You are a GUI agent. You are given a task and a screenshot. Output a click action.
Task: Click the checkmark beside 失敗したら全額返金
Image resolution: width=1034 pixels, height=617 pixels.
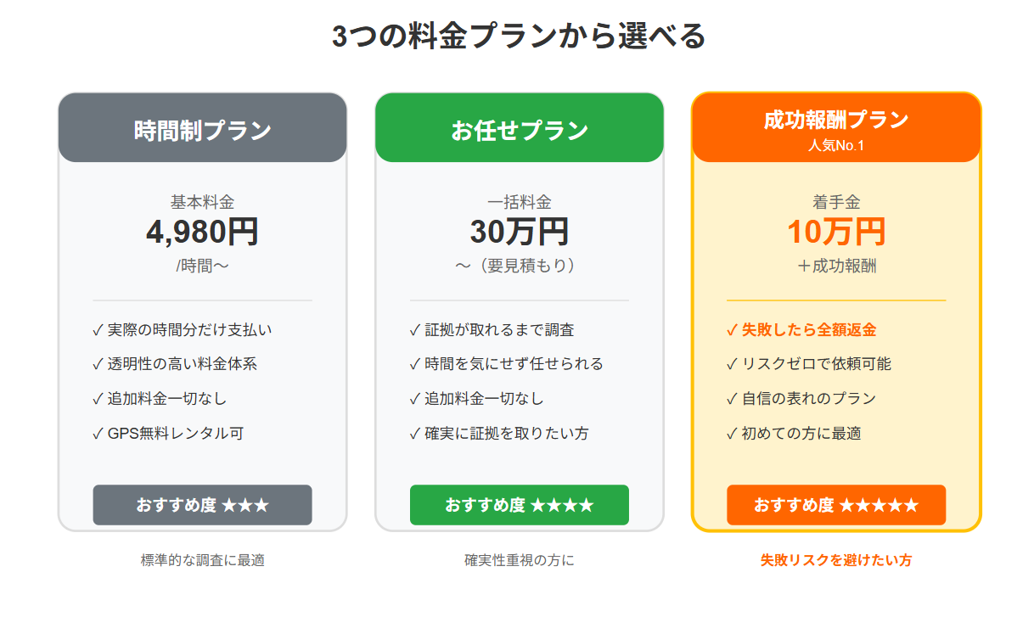tap(730, 331)
